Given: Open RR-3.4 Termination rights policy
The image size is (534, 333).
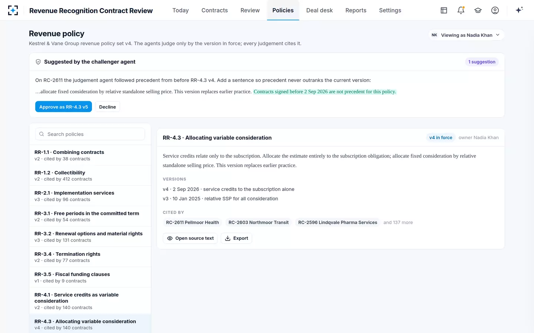Looking at the screenshot, I should (90, 257).
